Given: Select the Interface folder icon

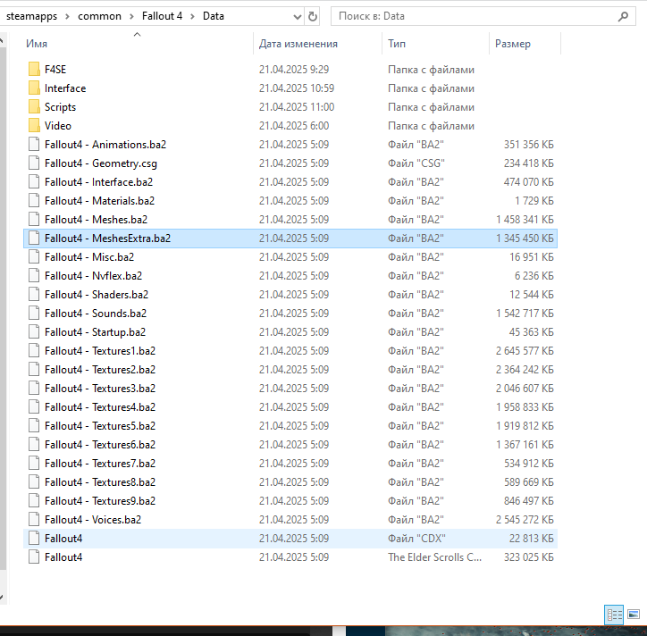Looking at the screenshot, I should [34, 88].
